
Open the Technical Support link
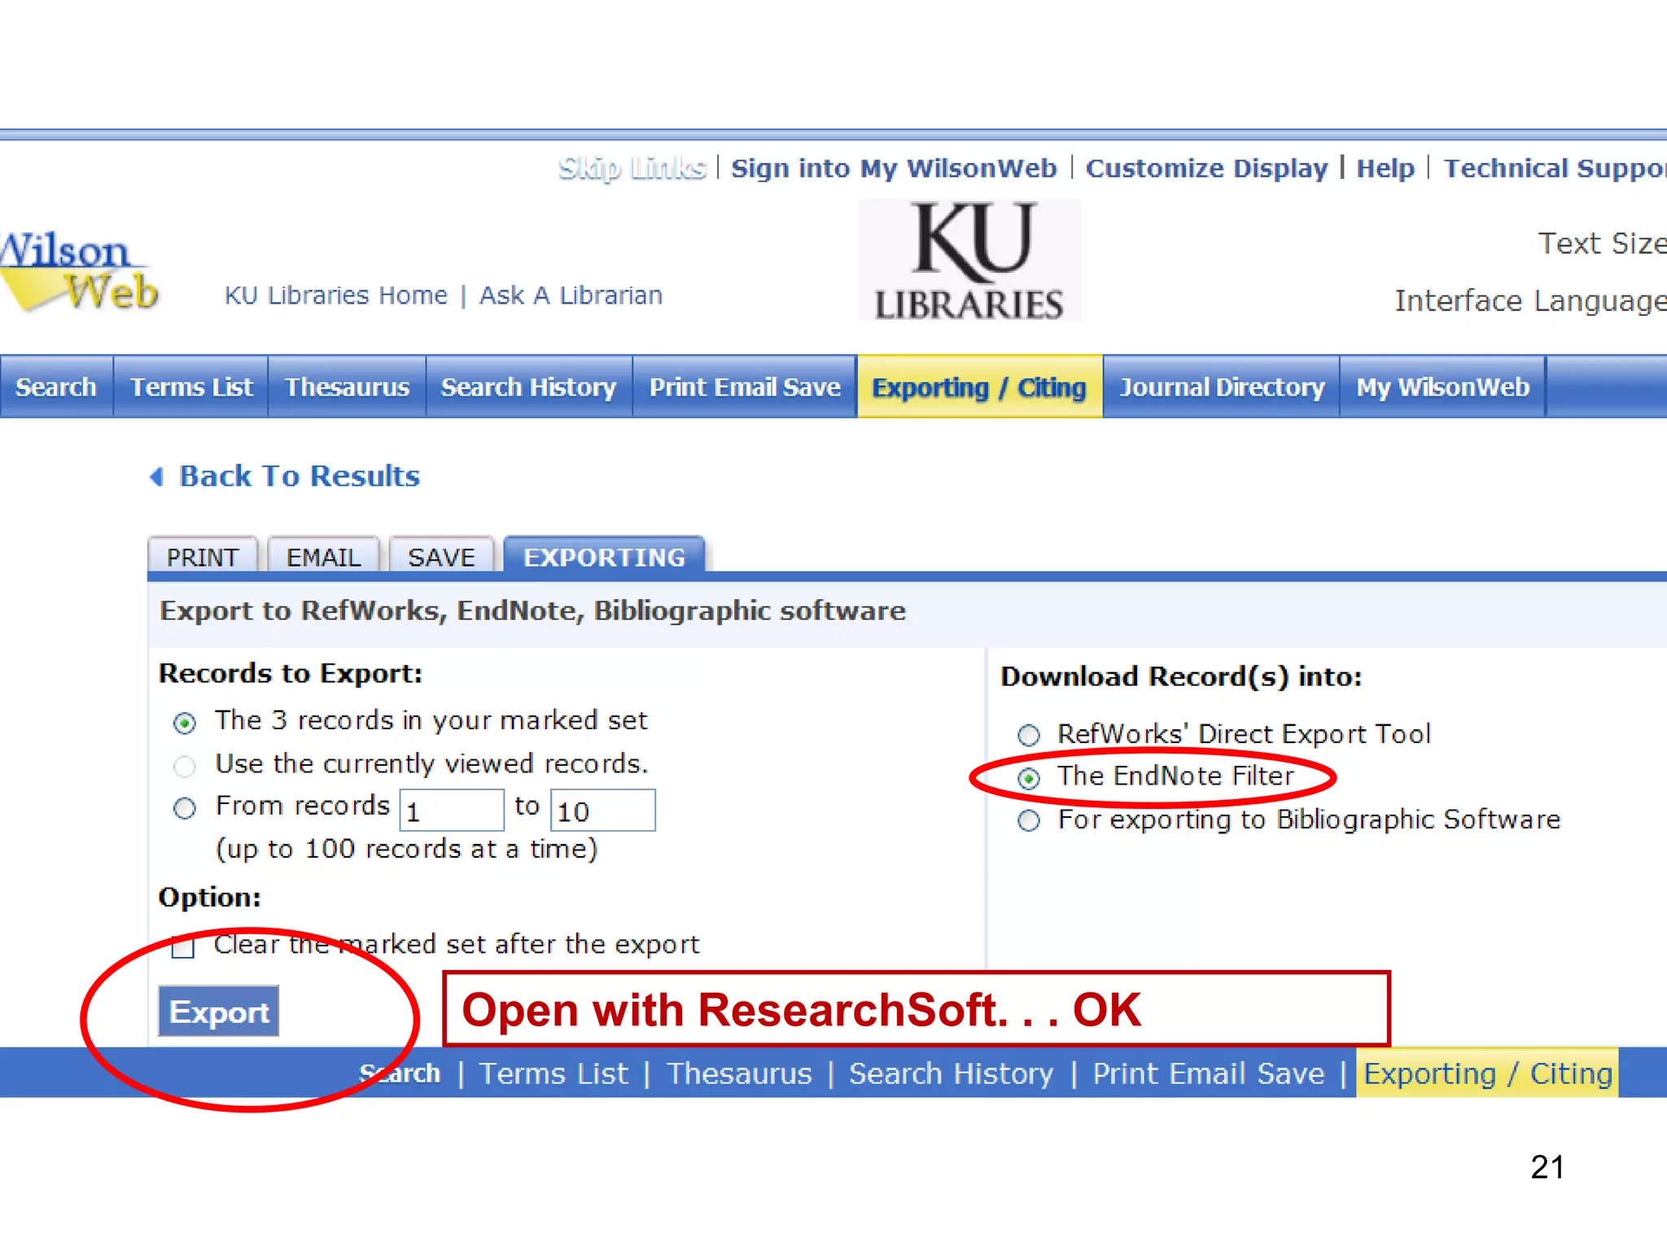[x=1555, y=168]
